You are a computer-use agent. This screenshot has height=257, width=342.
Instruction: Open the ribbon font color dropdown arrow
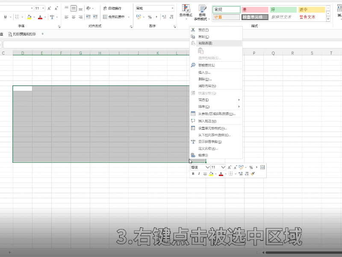point(45,17)
